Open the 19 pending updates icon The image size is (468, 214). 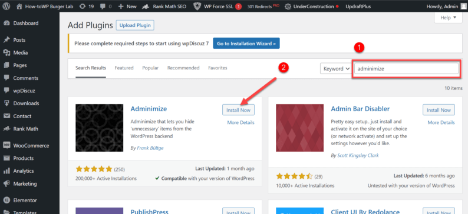click(x=82, y=6)
